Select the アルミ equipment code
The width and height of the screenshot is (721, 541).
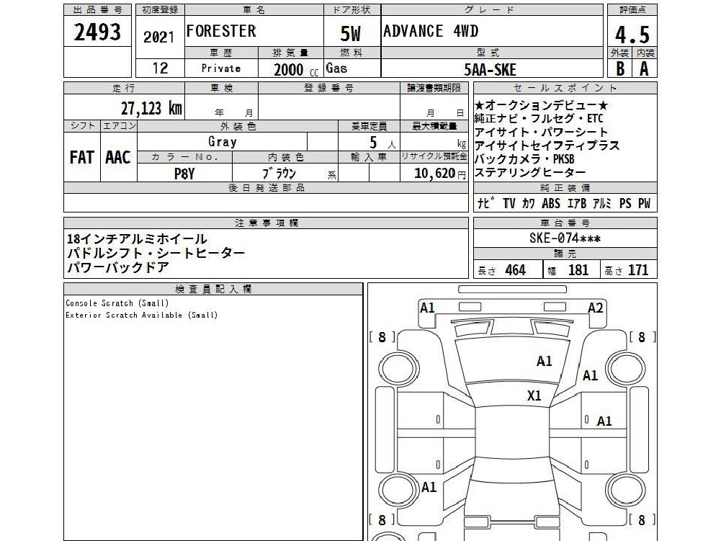tap(602, 203)
